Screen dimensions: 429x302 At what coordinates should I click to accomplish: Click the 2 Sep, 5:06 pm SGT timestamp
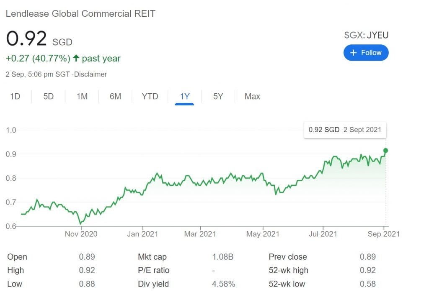point(38,74)
